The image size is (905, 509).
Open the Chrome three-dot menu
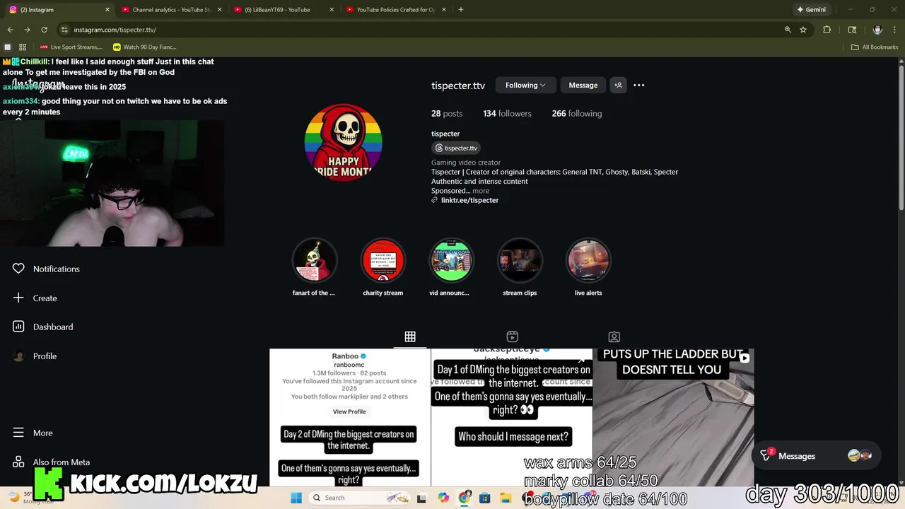click(894, 30)
